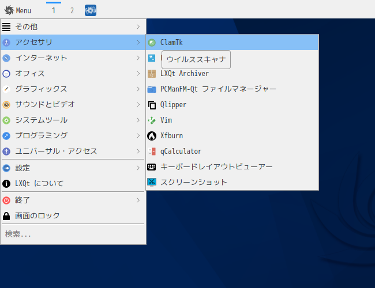
Task: Click the screenshot scissors icon
Action: point(152,182)
